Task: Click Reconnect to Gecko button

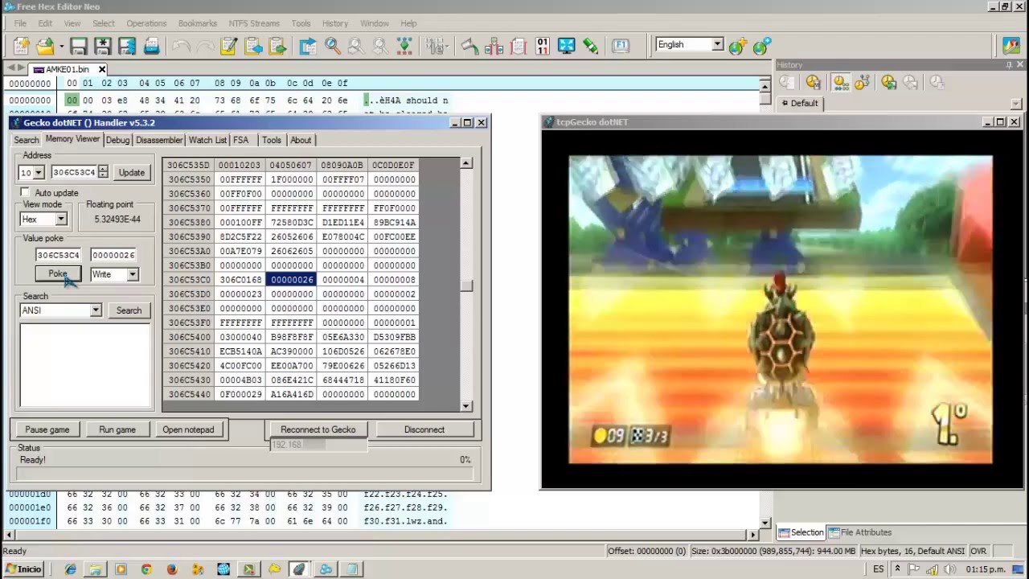Action: 318,429
